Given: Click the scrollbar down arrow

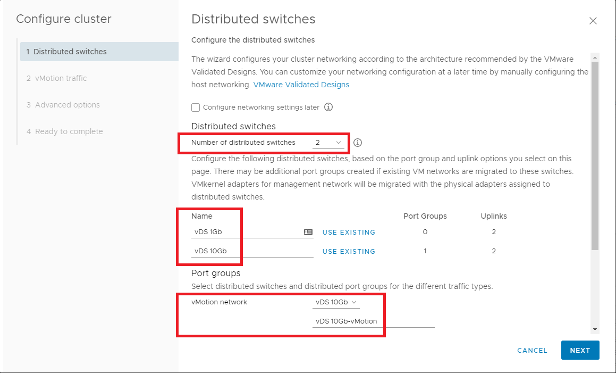Looking at the screenshot, I should 595,330.
